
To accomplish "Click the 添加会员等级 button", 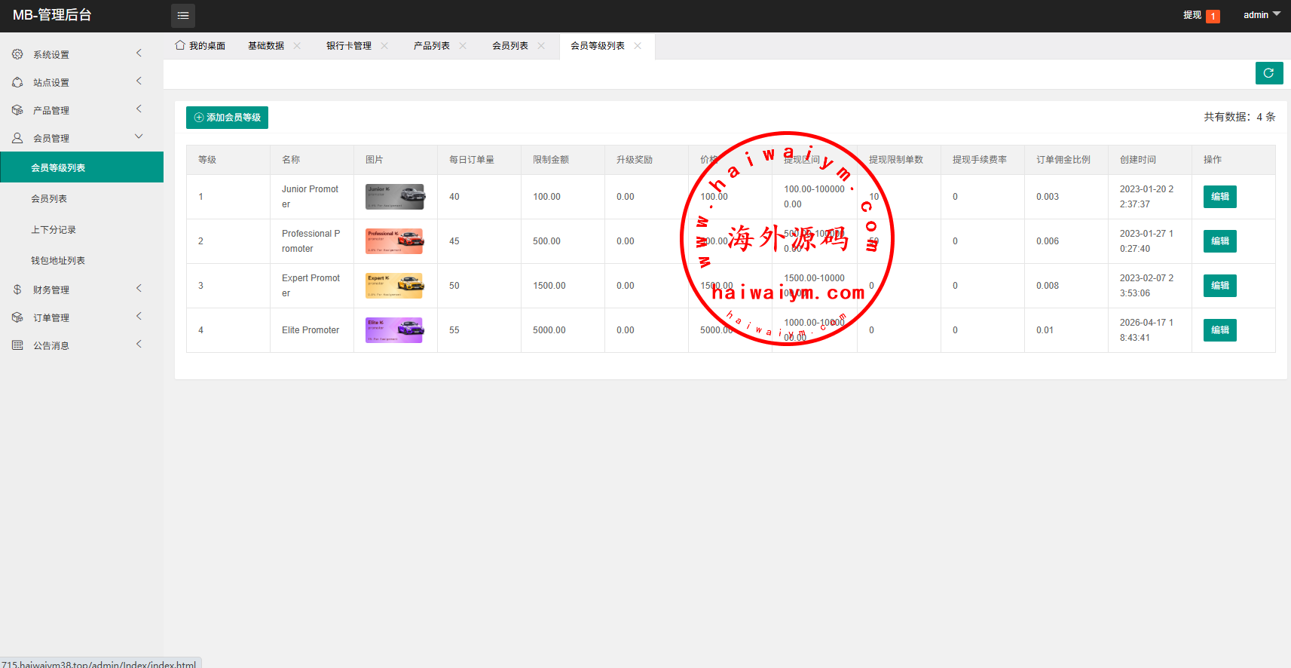I will (227, 118).
